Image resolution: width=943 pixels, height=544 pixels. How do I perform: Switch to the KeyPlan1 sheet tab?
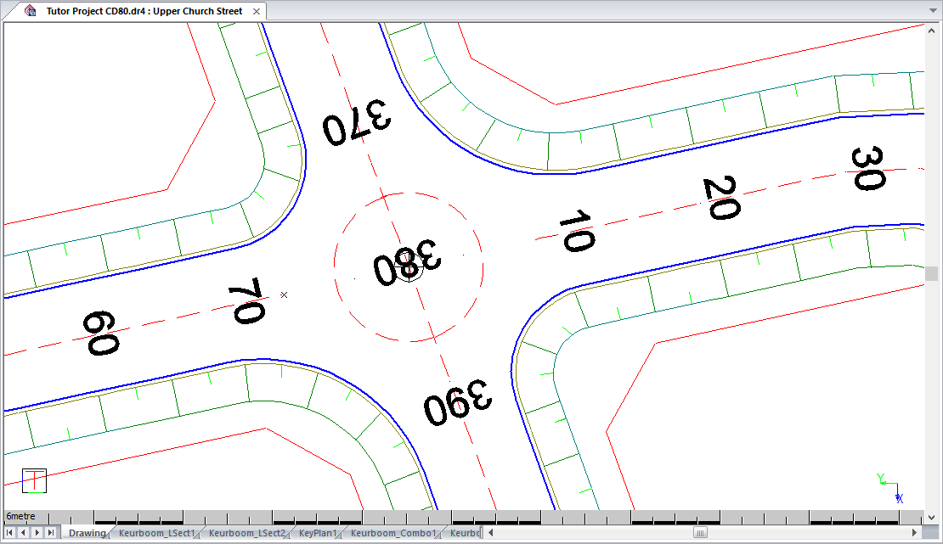pos(319,533)
